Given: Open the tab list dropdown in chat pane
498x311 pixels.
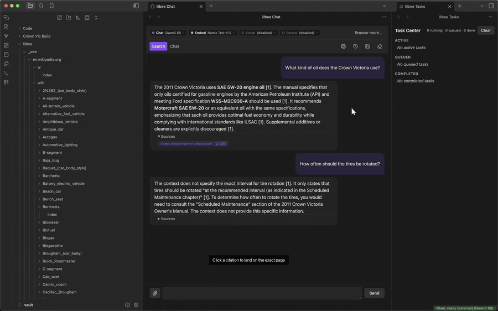Looking at the screenshot, I should [x=385, y=6].
